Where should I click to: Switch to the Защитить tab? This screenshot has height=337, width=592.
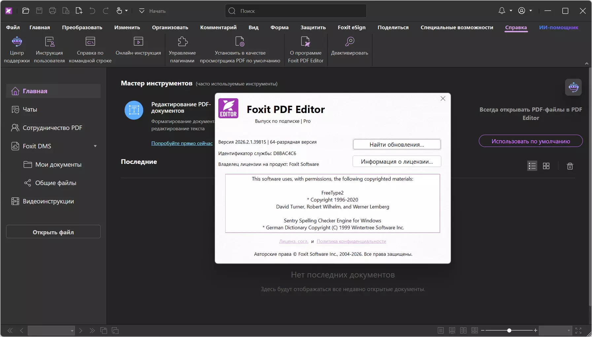(x=313, y=27)
